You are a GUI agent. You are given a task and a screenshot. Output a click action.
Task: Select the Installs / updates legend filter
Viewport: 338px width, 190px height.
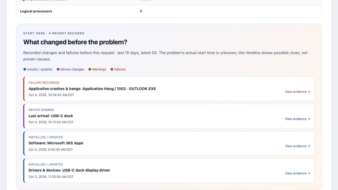tap(38, 69)
